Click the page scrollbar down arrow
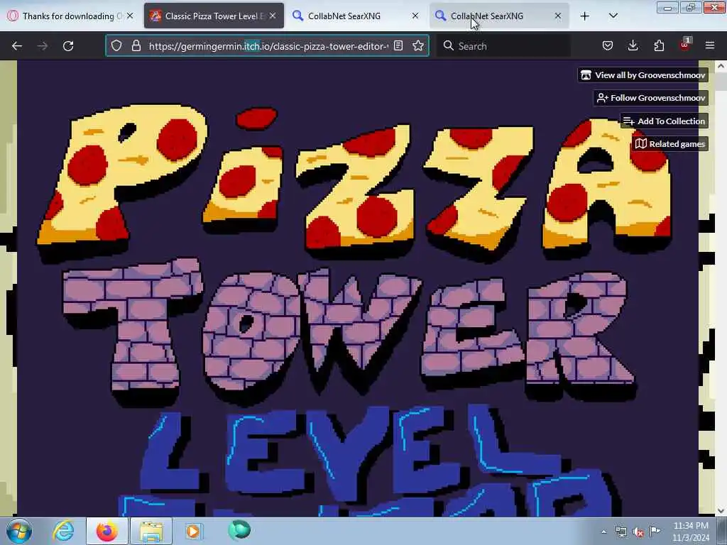This screenshot has height=545, width=727. (x=721, y=511)
